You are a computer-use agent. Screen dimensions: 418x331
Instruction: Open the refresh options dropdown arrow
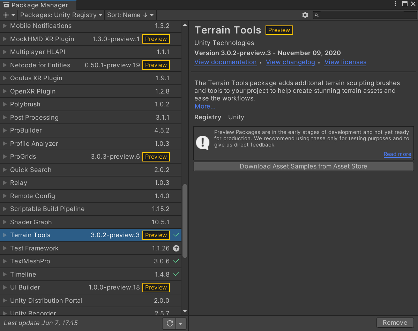tap(181, 323)
